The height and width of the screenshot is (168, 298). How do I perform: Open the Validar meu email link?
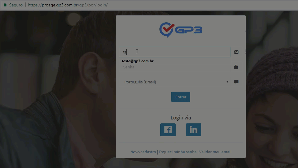point(215,152)
